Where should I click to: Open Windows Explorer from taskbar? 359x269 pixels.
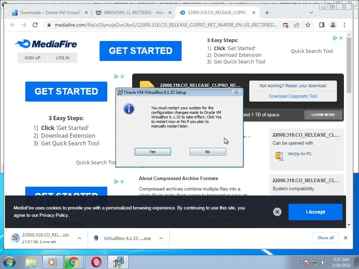pyautogui.click(x=31, y=262)
